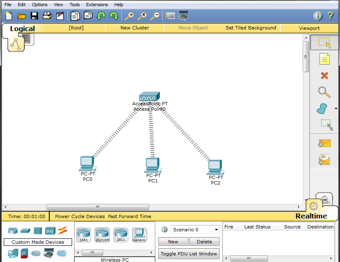The height and width of the screenshot is (262, 340).
Task: Open the drawing palette icon
Action: 170,16
